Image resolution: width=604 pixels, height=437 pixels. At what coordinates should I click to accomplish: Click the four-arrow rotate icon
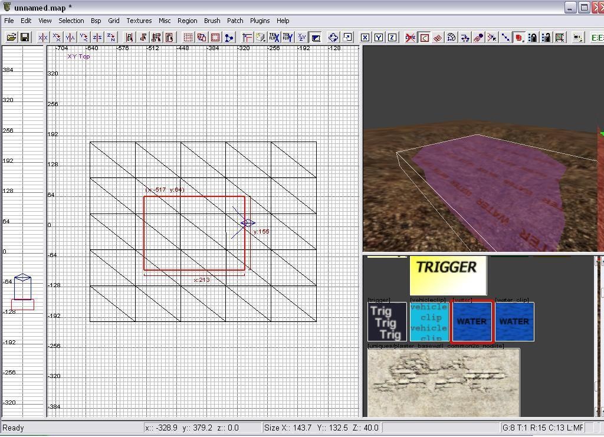click(333, 37)
